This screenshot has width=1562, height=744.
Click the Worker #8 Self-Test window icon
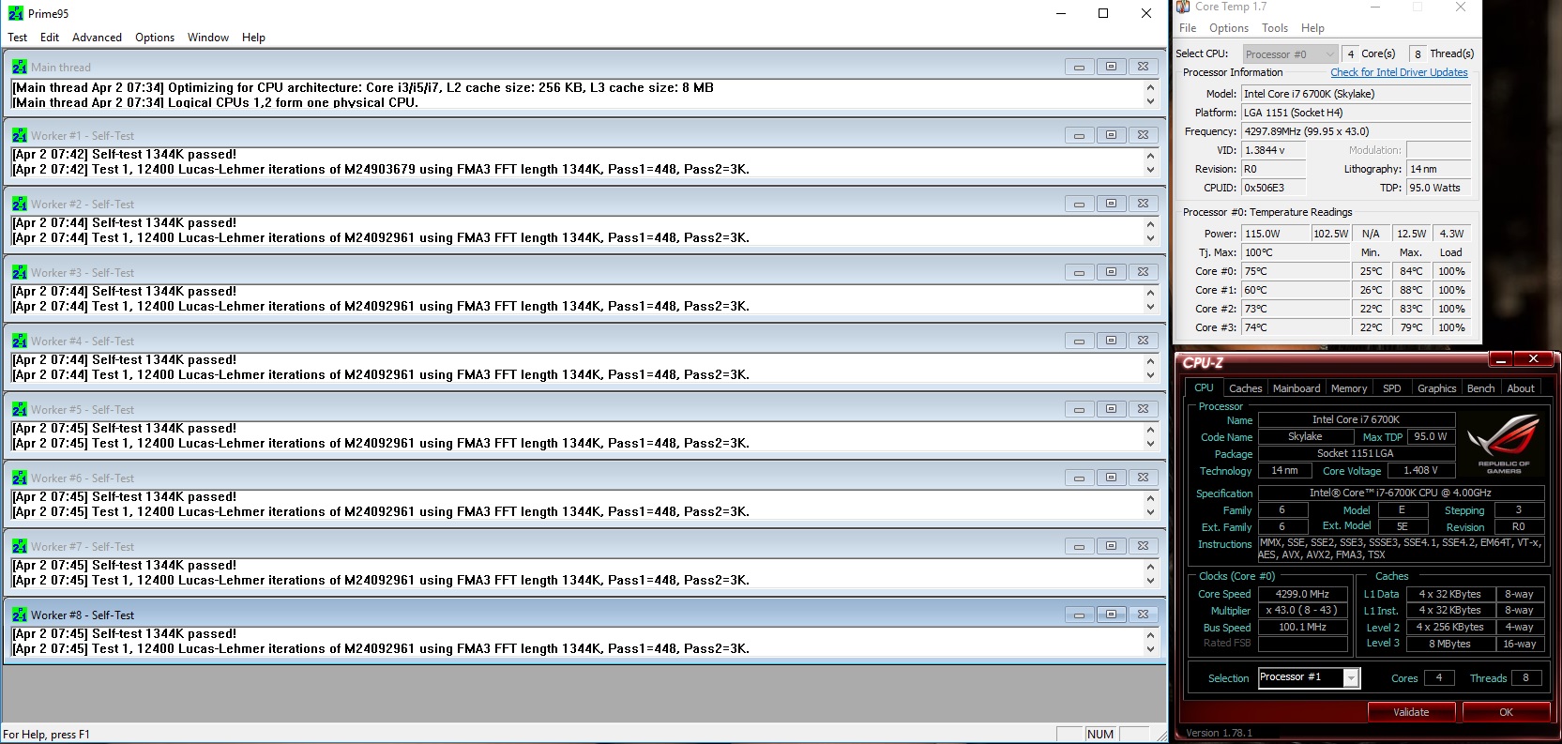[x=20, y=615]
